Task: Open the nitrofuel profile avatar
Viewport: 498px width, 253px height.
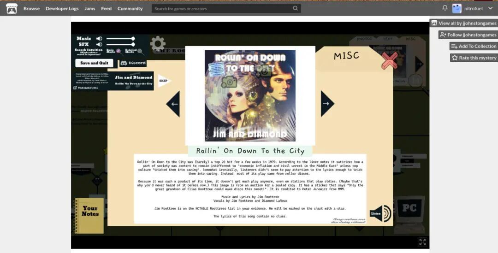Action: pyautogui.click(x=456, y=9)
